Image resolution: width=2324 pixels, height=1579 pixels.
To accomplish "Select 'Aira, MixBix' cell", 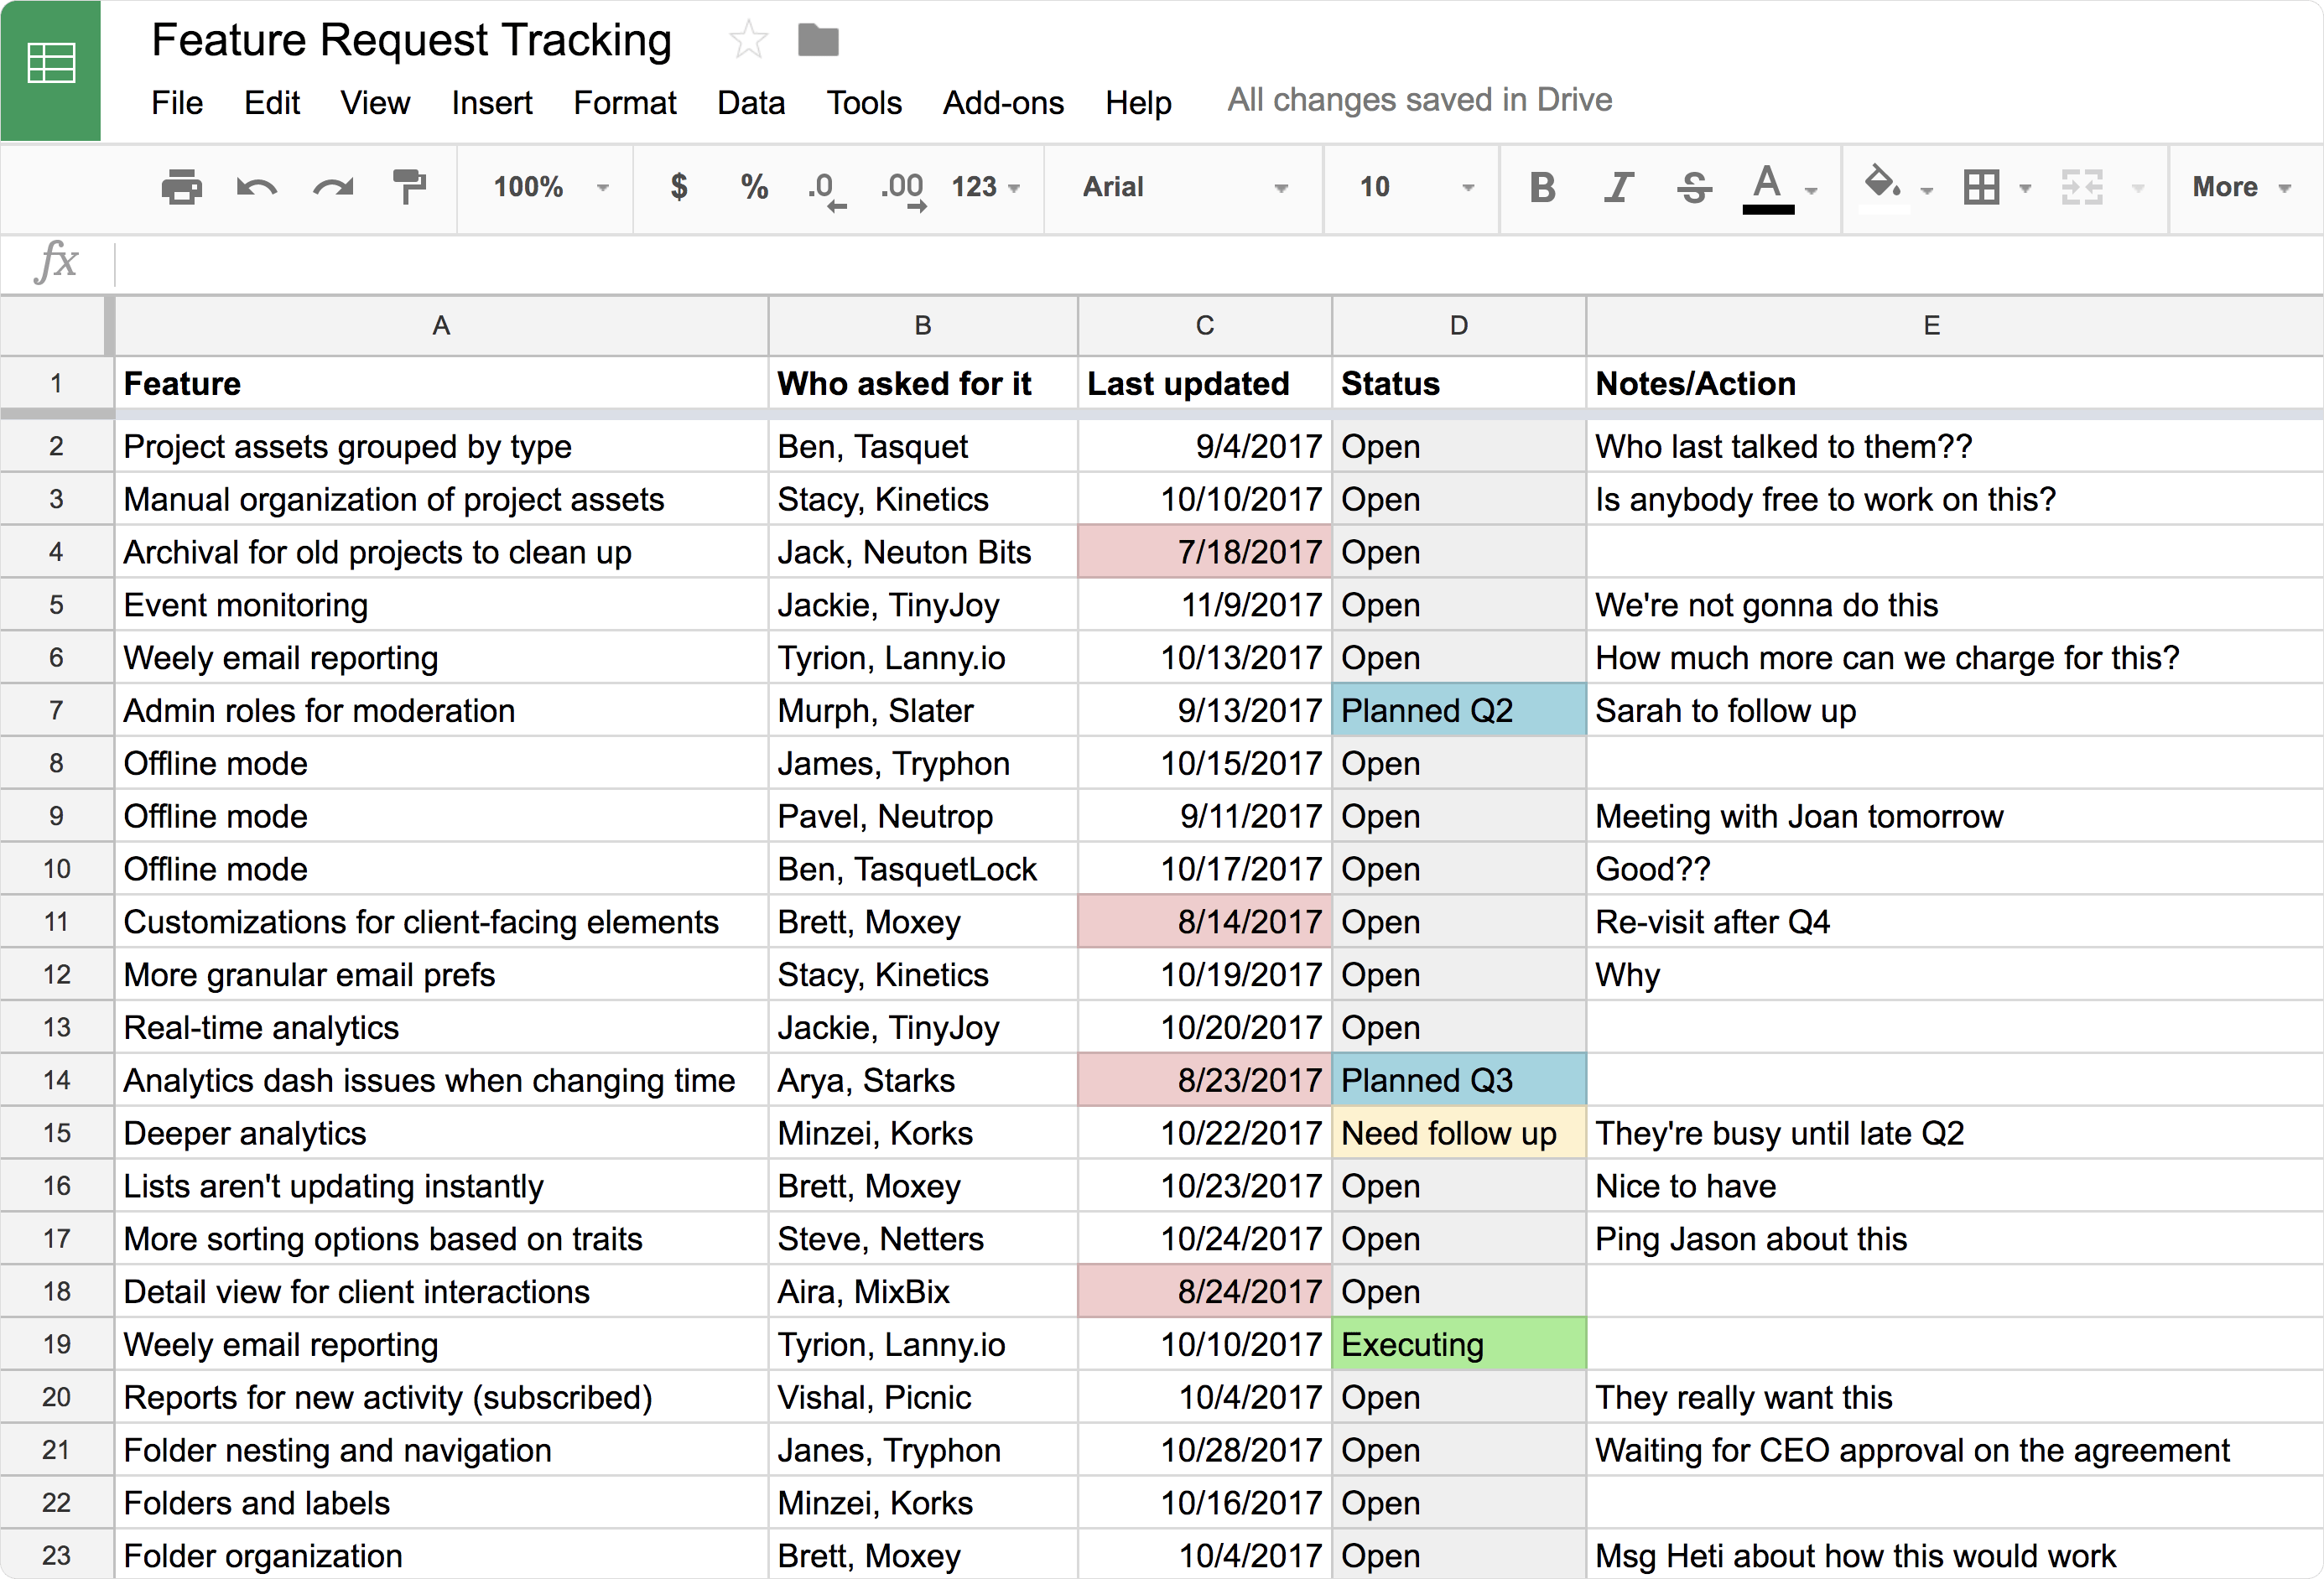I will pyautogui.click(x=923, y=1292).
